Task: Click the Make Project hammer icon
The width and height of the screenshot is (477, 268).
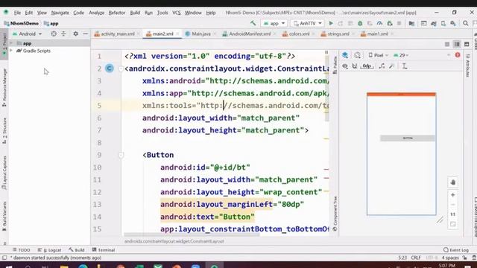Action: (x=253, y=23)
